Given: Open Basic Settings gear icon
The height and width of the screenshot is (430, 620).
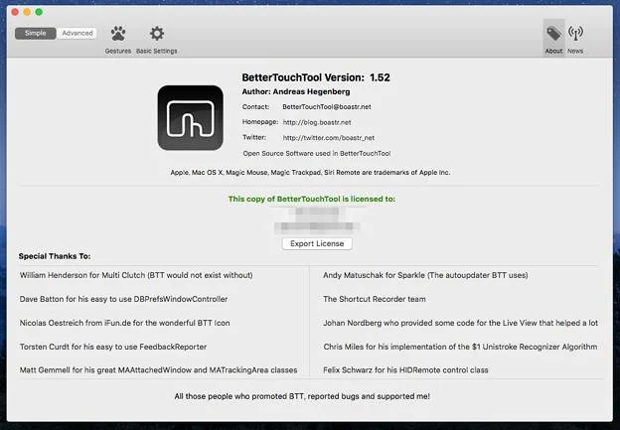Looking at the screenshot, I should 157,34.
